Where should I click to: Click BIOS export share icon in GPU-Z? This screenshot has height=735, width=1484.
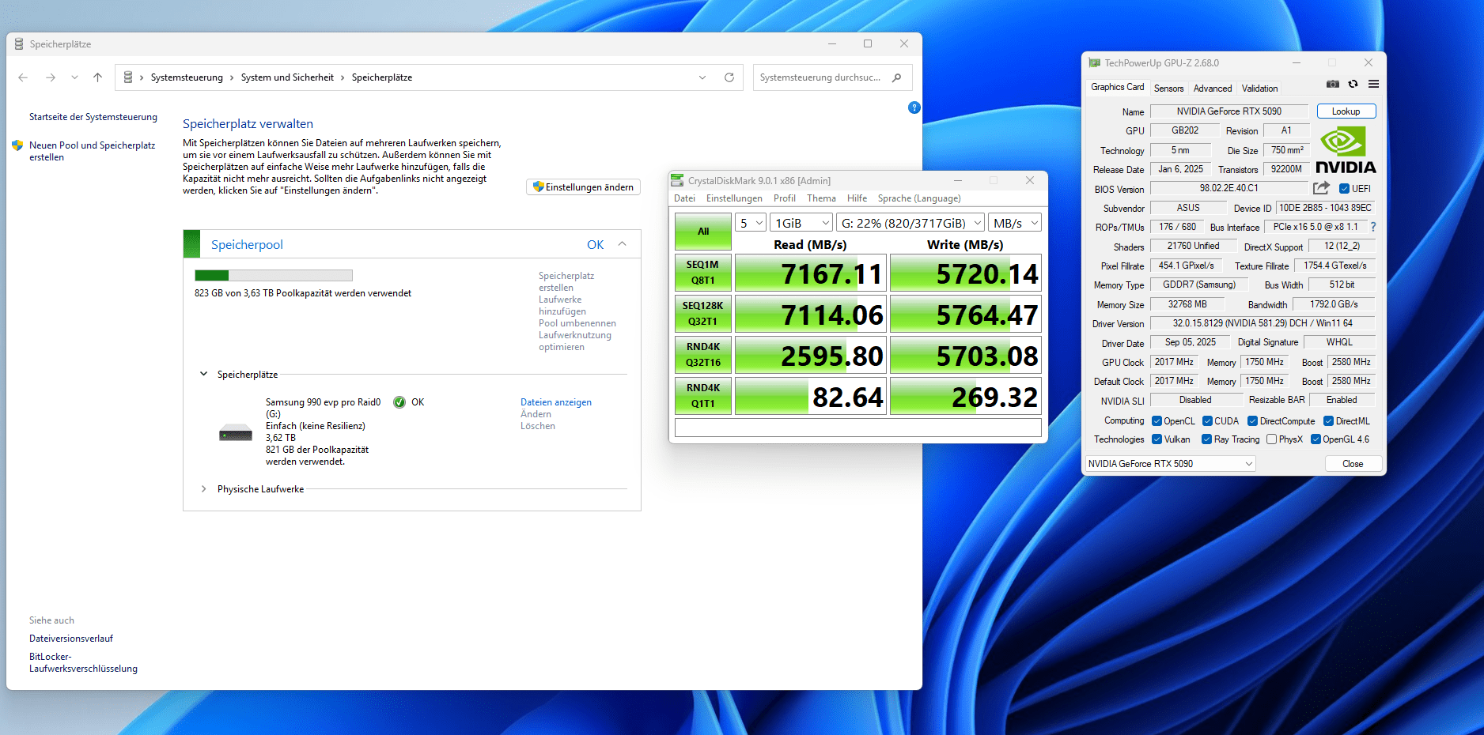click(x=1321, y=188)
